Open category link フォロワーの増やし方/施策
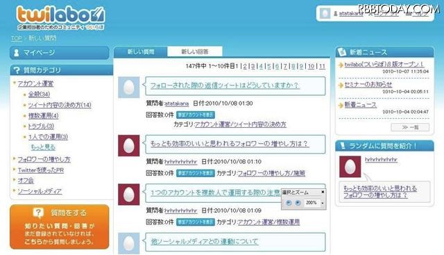The image size is (444, 255). (x=271, y=173)
